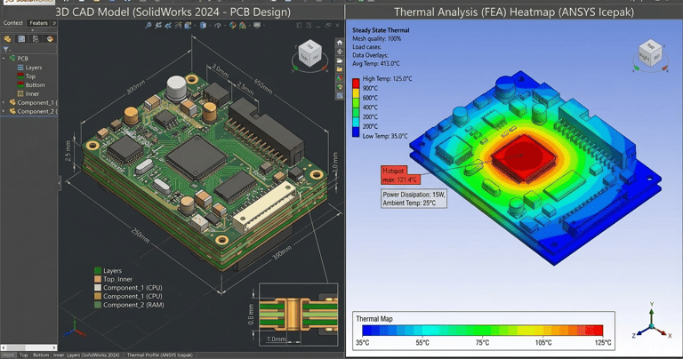The height and width of the screenshot is (359, 683).
Task: Click the dark blue Low Temp legend swatch
Action: point(356,132)
